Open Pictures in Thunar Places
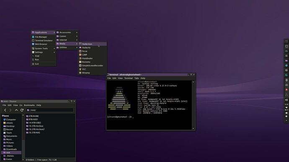The image size is (289, 162). (11, 143)
